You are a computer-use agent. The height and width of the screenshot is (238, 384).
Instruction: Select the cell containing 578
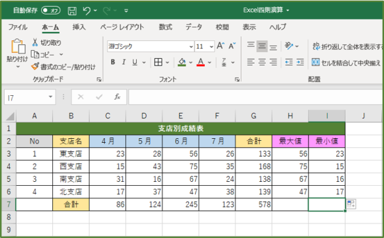[253, 204]
